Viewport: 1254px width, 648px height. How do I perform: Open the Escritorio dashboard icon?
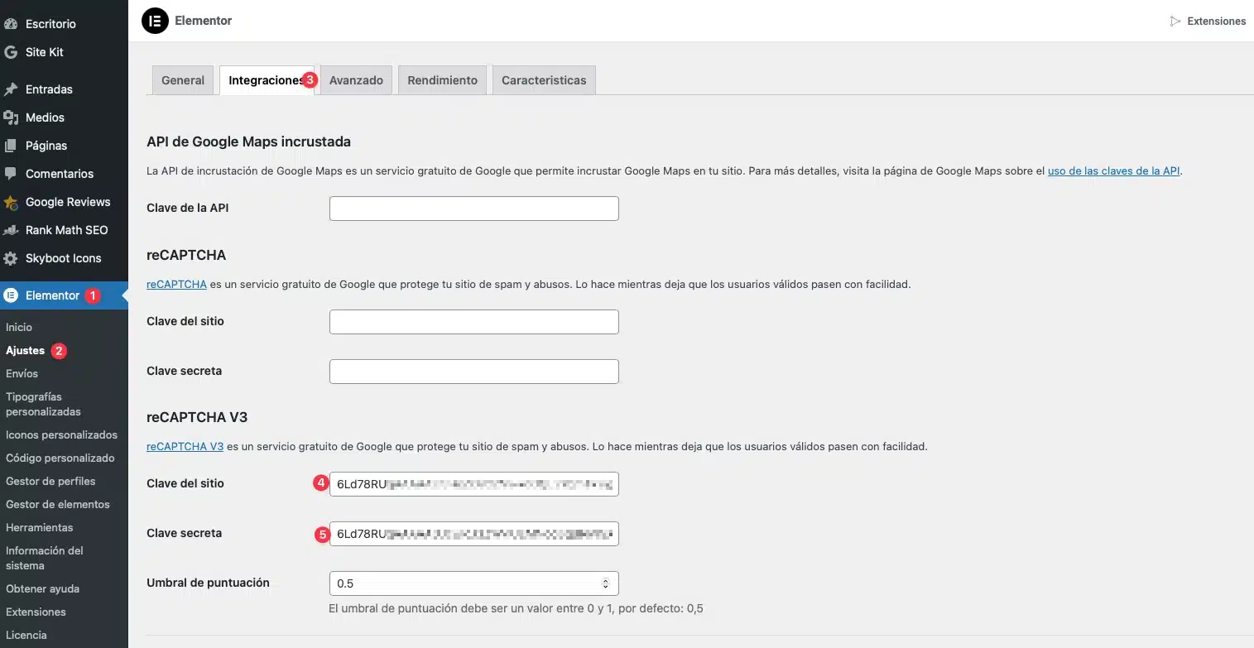(12, 23)
